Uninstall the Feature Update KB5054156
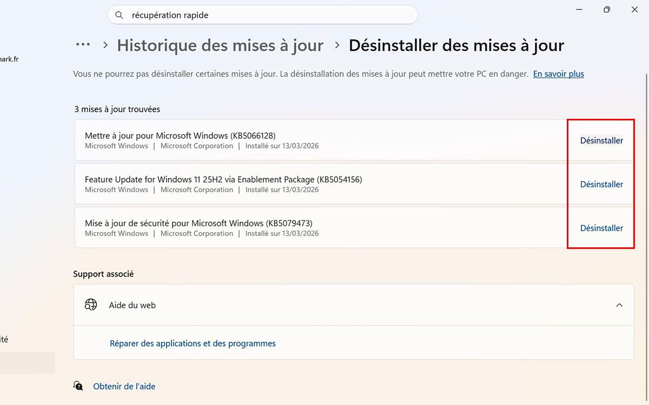This screenshot has width=649, height=405. (601, 184)
